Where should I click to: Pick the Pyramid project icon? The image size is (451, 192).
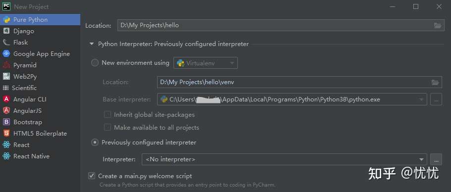6,65
